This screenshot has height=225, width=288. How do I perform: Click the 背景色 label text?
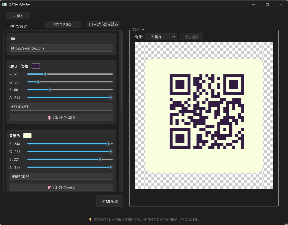(15, 136)
